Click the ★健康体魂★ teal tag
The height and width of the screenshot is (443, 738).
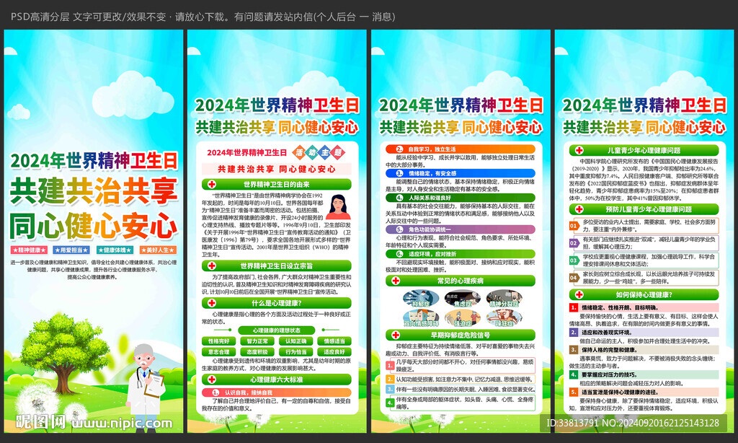point(115,250)
